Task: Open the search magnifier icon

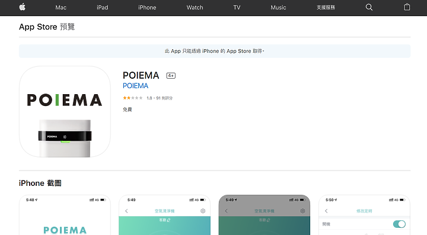Action: (369, 7)
